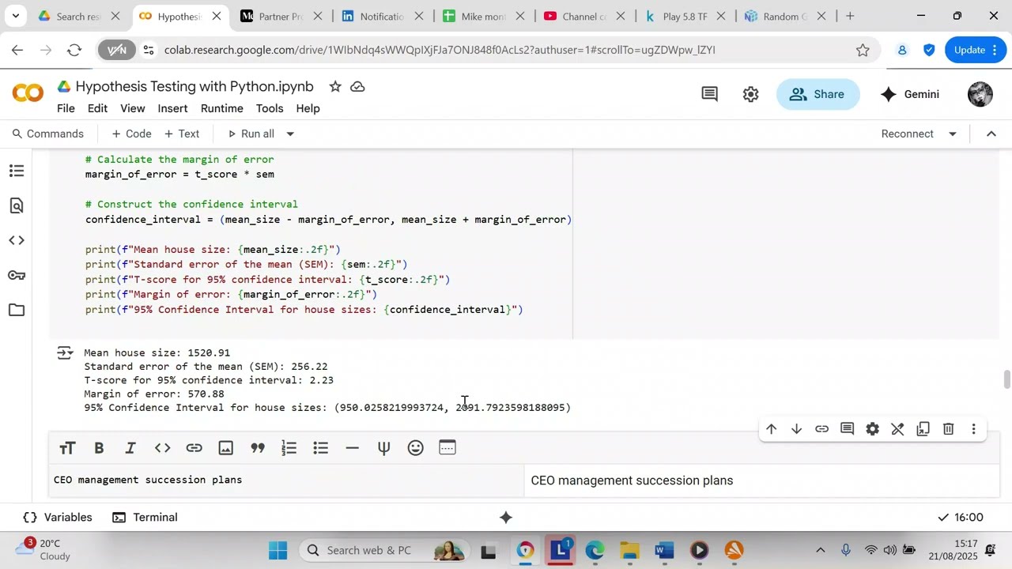The height and width of the screenshot is (569, 1012).
Task: Add a new Code cell
Action: coord(131,134)
